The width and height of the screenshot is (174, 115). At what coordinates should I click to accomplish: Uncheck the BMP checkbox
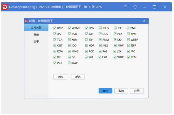pos(55,28)
